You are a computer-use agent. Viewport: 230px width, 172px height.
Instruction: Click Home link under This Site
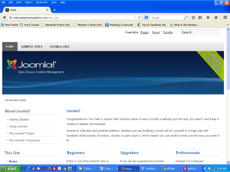pyautogui.click(x=13, y=161)
